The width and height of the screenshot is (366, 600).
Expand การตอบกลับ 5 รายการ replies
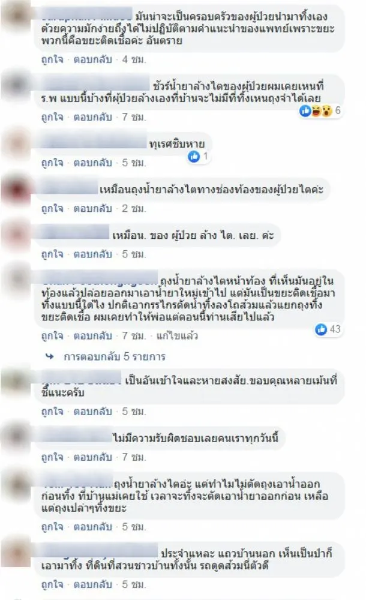[x=115, y=356]
